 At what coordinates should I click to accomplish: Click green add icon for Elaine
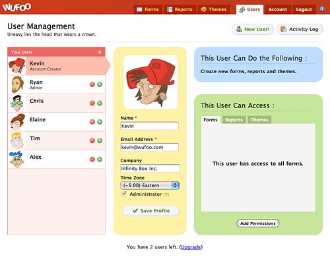click(x=100, y=122)
